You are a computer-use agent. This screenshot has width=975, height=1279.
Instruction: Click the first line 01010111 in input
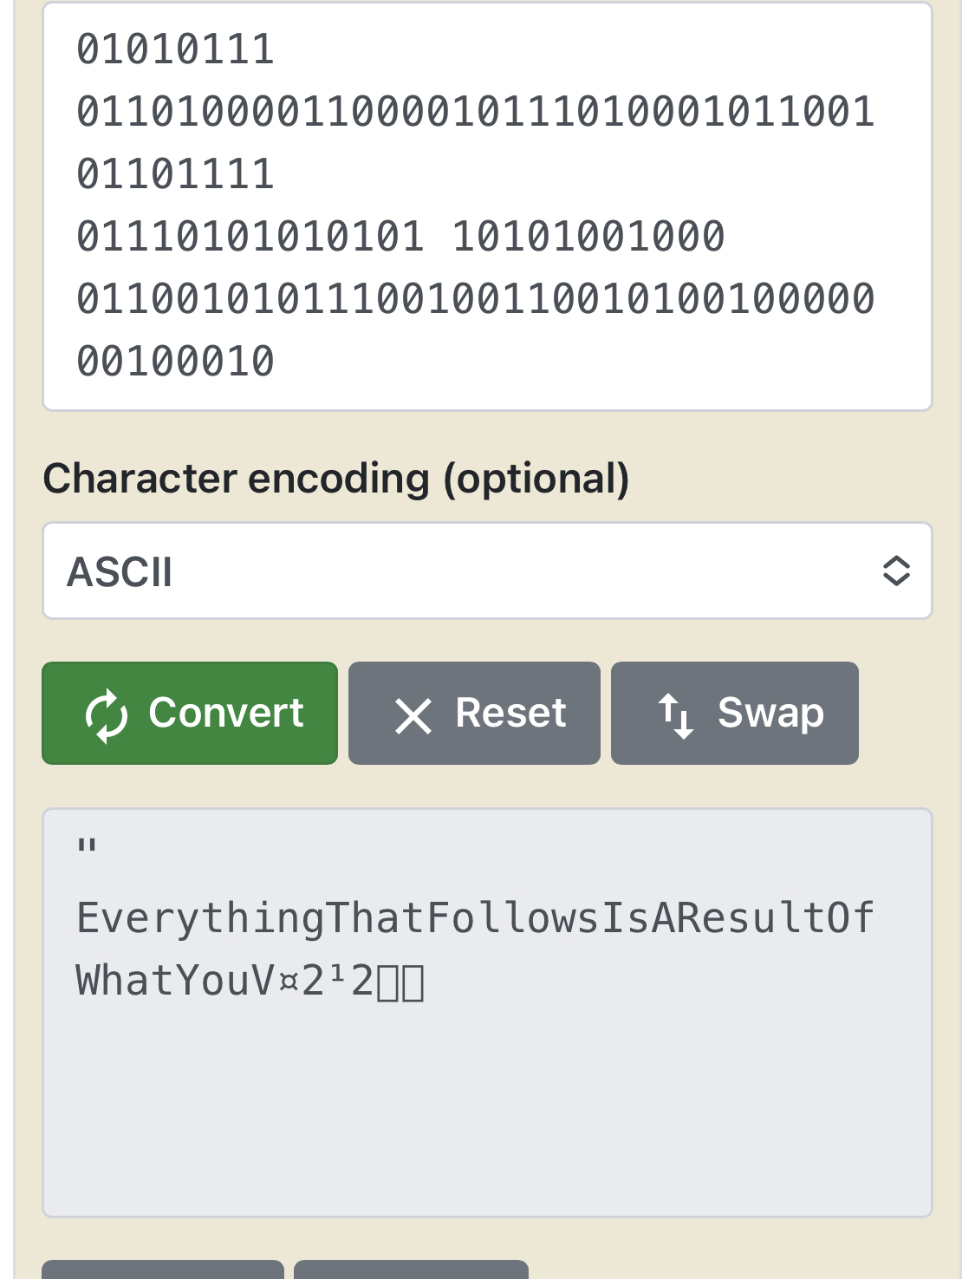point(175,49)
